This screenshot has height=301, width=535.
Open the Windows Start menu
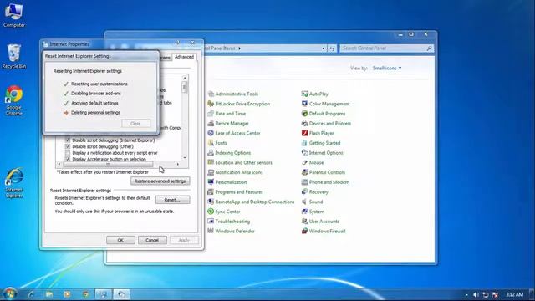(x=10, y=293)
